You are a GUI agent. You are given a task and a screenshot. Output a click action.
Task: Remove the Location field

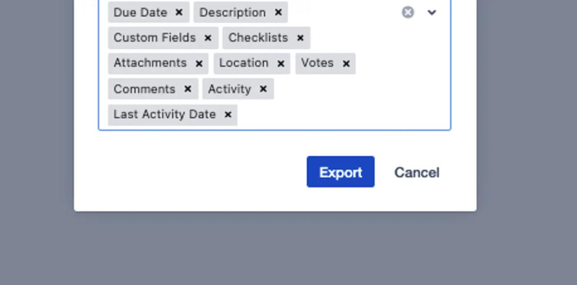coord(280,63)
